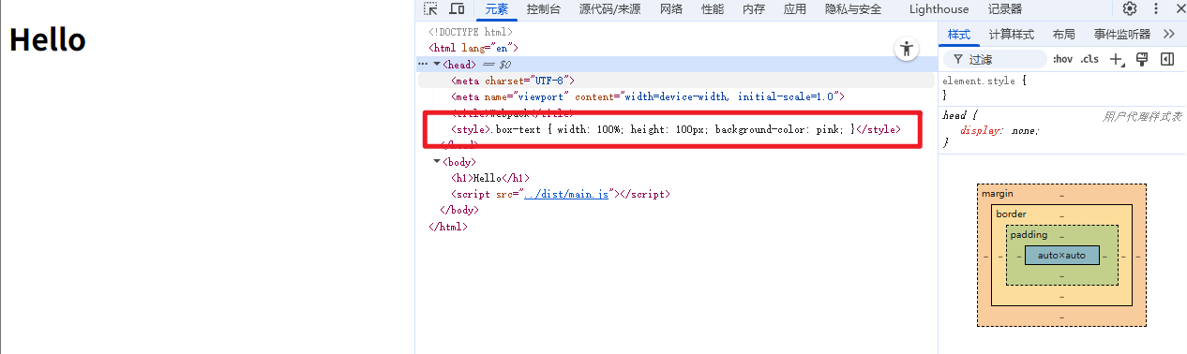Open the 隐私与安全 tab
This screenshot has height=354, width=1187.
[853, 9]
